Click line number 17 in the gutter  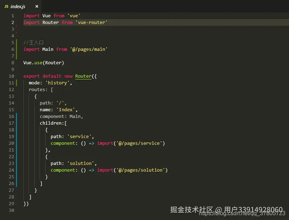[x=11, y=123]
